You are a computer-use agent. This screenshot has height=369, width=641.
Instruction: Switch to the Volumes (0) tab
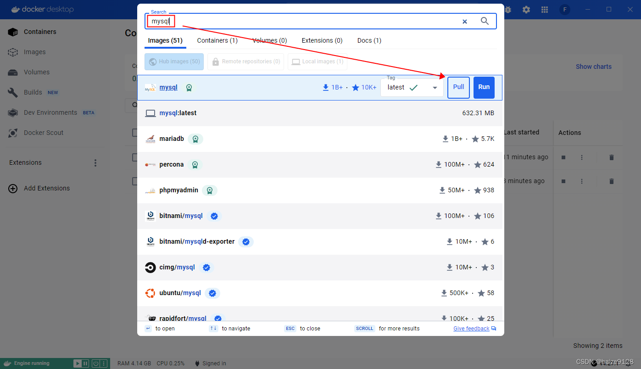point(270,40)
